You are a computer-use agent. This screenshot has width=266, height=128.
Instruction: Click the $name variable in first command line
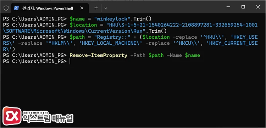[x=77, y=19]
